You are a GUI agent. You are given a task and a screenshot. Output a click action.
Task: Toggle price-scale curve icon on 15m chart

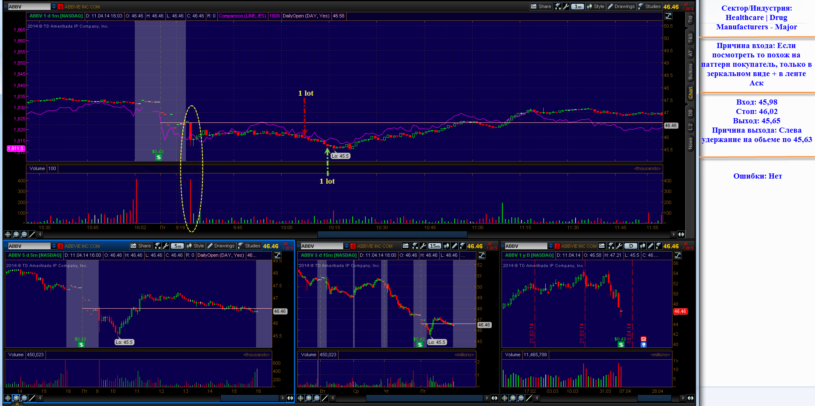[x=482, y=256]
